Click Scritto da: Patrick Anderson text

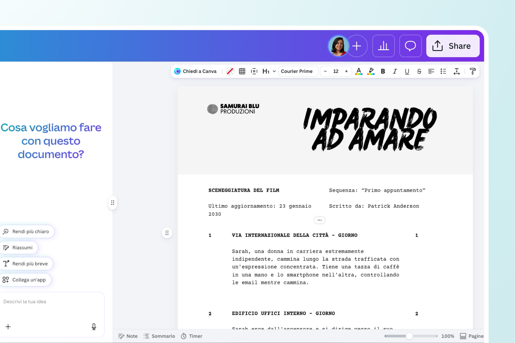[x=374, y=206]
